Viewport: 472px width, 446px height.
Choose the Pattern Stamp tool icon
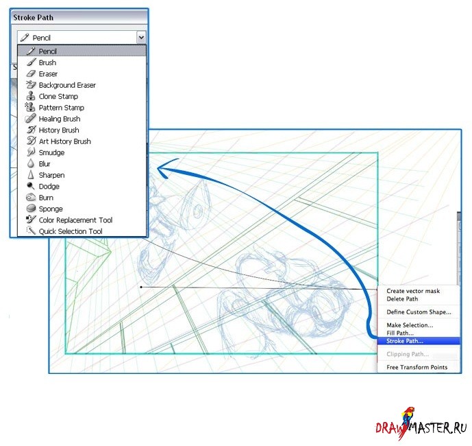(x=30, y=108)
